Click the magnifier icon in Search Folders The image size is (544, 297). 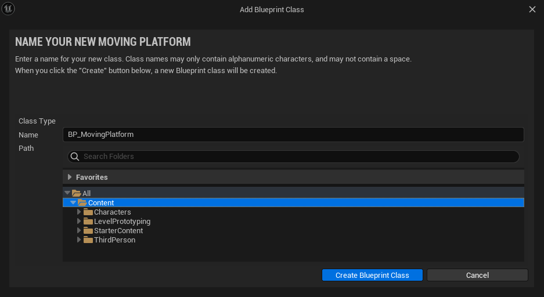[75, 157]
